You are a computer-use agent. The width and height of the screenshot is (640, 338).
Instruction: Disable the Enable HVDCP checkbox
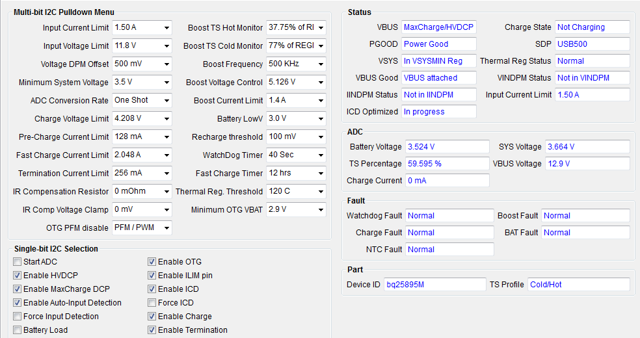[18, 276]
